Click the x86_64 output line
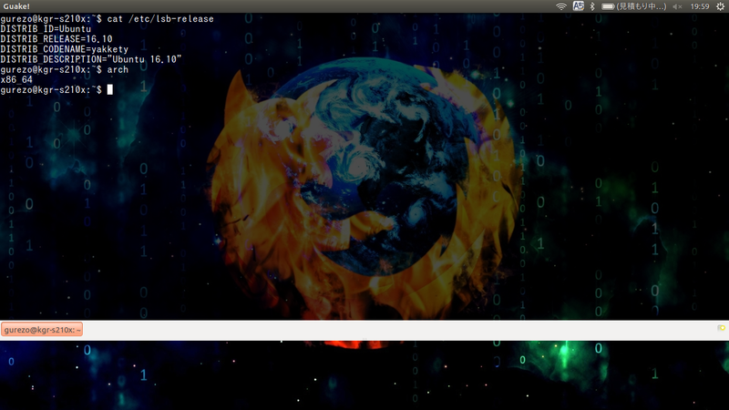The image size is (729, 410). tap(16, 79)
